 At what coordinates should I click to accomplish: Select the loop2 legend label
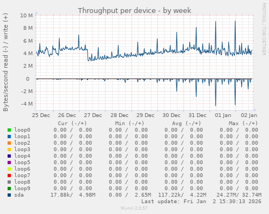coord(22,143)
